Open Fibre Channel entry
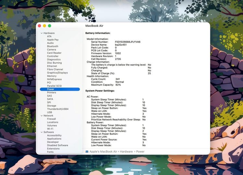Image resolution: width=243 pixels, height=175 pixels. [x=55, y=69]
